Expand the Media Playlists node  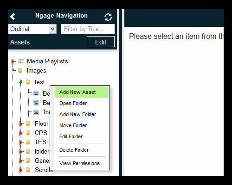click(13, 62)
